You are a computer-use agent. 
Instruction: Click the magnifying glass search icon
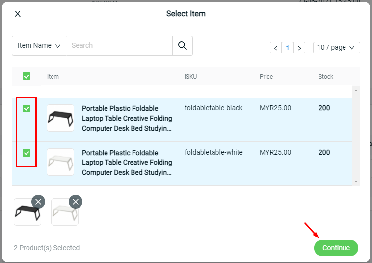point(183,46)
